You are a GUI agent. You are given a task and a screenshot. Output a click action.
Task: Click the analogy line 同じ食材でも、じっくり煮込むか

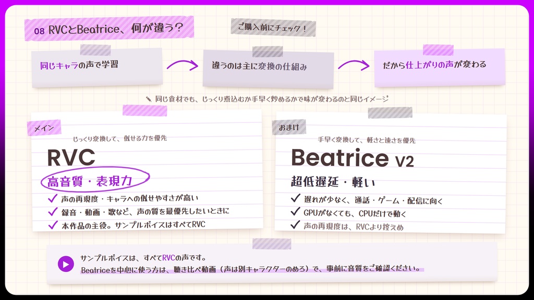pos(272,99)
